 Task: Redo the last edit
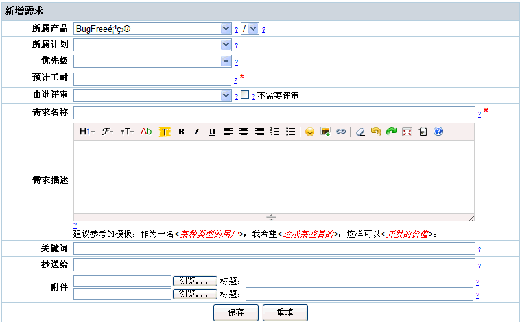392,131
